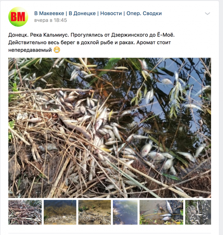Click the post timestamp вчера в 18:45
Image resolution: width=223 pixels, height=235 pixels.
click(x=51, y=20)
